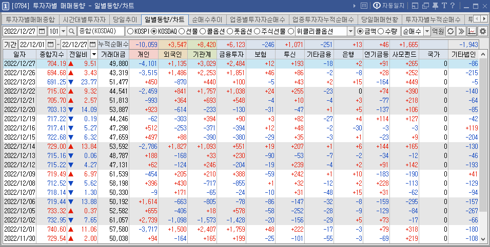Viewport: 490px width, 247px height.
Task: Open calendar beside 2022/12/27 date field
Action: coord(42,31)
